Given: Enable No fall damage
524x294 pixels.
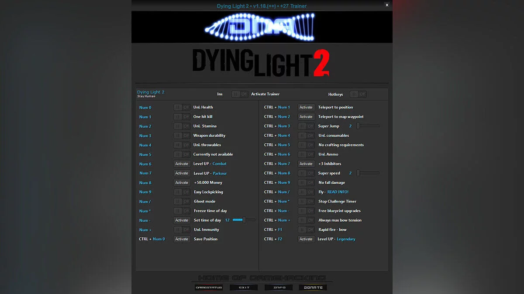Looking at the screenshot, I should (306, 182).
